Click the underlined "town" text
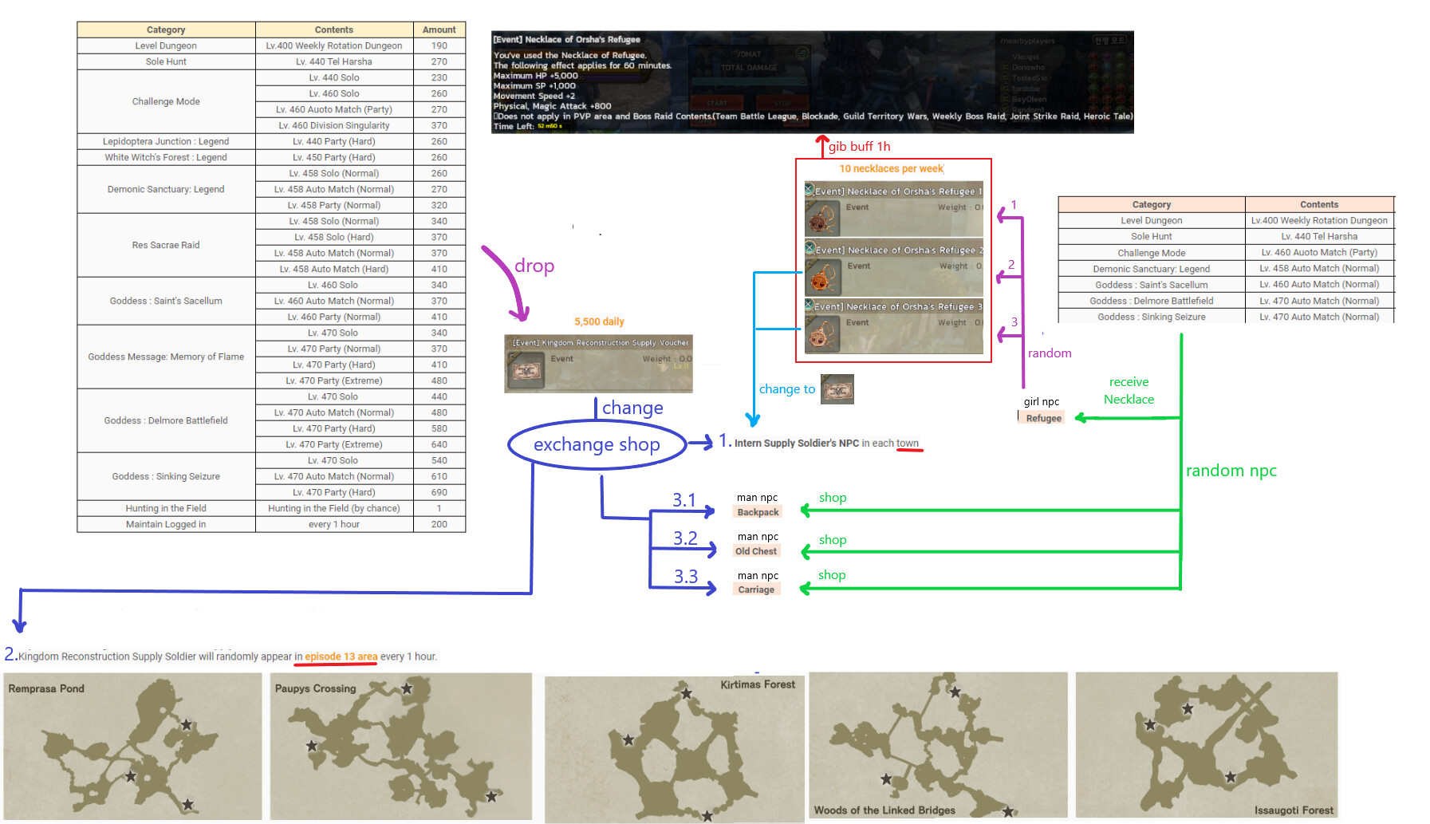 908,444
